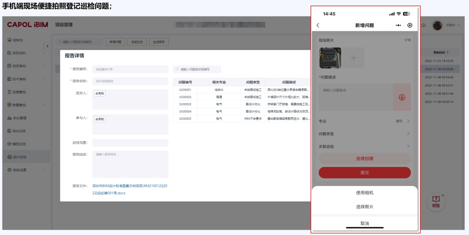The width and height of the screenshot is (469, 235).
Task: Click the user avatar at top right
Action: 437,26
